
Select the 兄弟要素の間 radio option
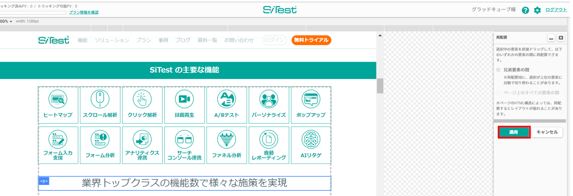[x=498, y=70]
